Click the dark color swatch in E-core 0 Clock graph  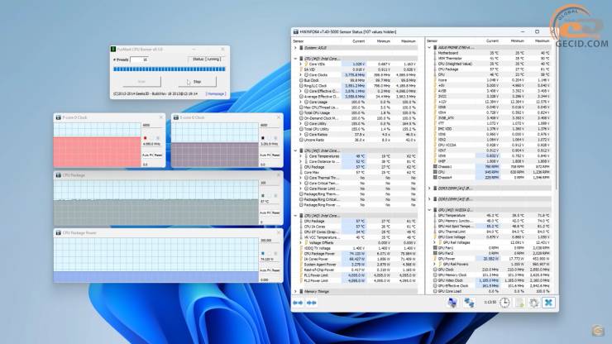[x=263, y=138]
